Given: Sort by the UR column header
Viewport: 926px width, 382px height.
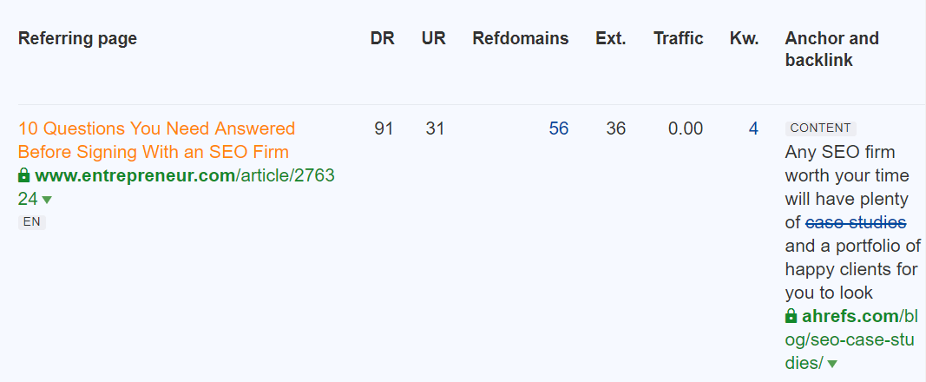Looking at the screenshot, I should point(434,38).
